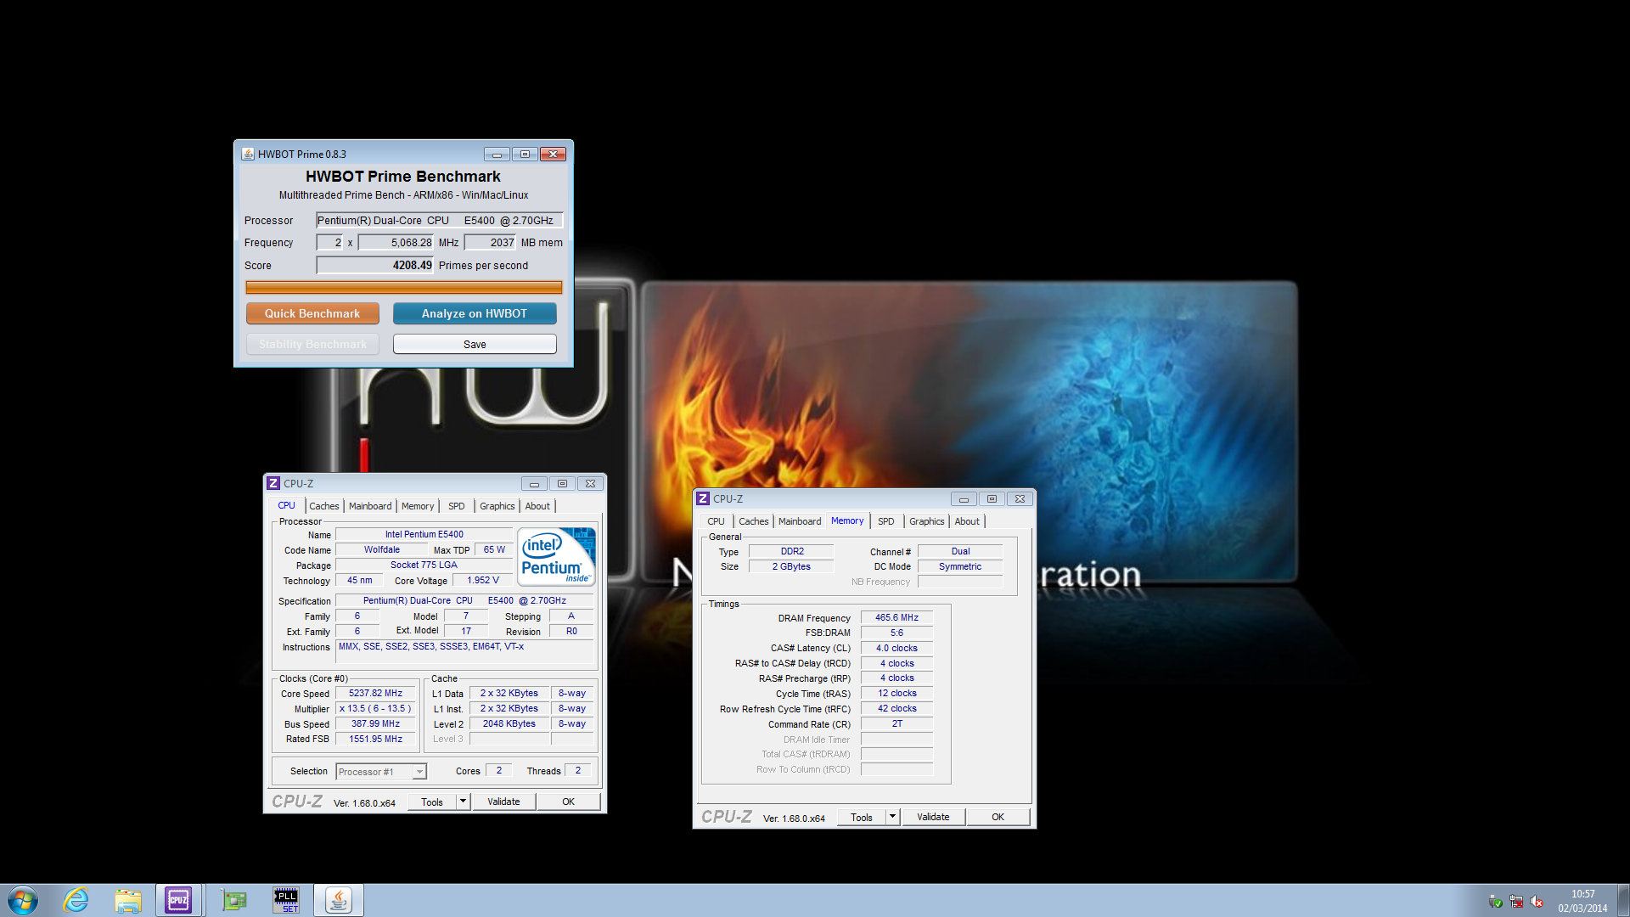Click the Score field showing 4208.49
This screenshot has width=1630, height=917.
pos(375,265)
